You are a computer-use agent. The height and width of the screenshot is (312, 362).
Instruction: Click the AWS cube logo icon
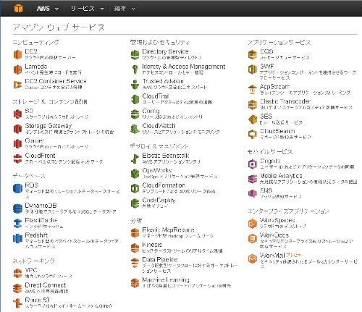pyautogui.click(x=18, y=8)
